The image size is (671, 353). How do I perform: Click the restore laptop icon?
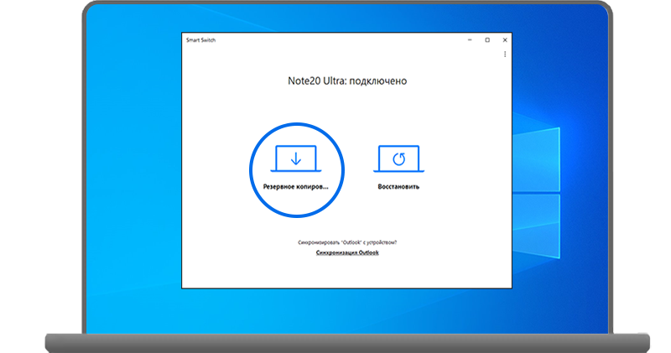pyautogui.click(x=398, y=158)
